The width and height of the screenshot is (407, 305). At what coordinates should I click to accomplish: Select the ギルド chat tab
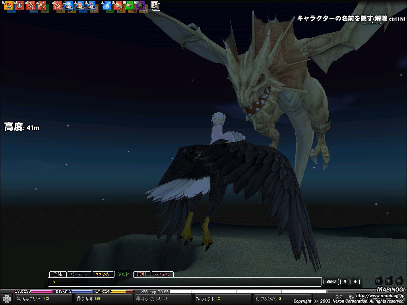[x=124, y=274]
